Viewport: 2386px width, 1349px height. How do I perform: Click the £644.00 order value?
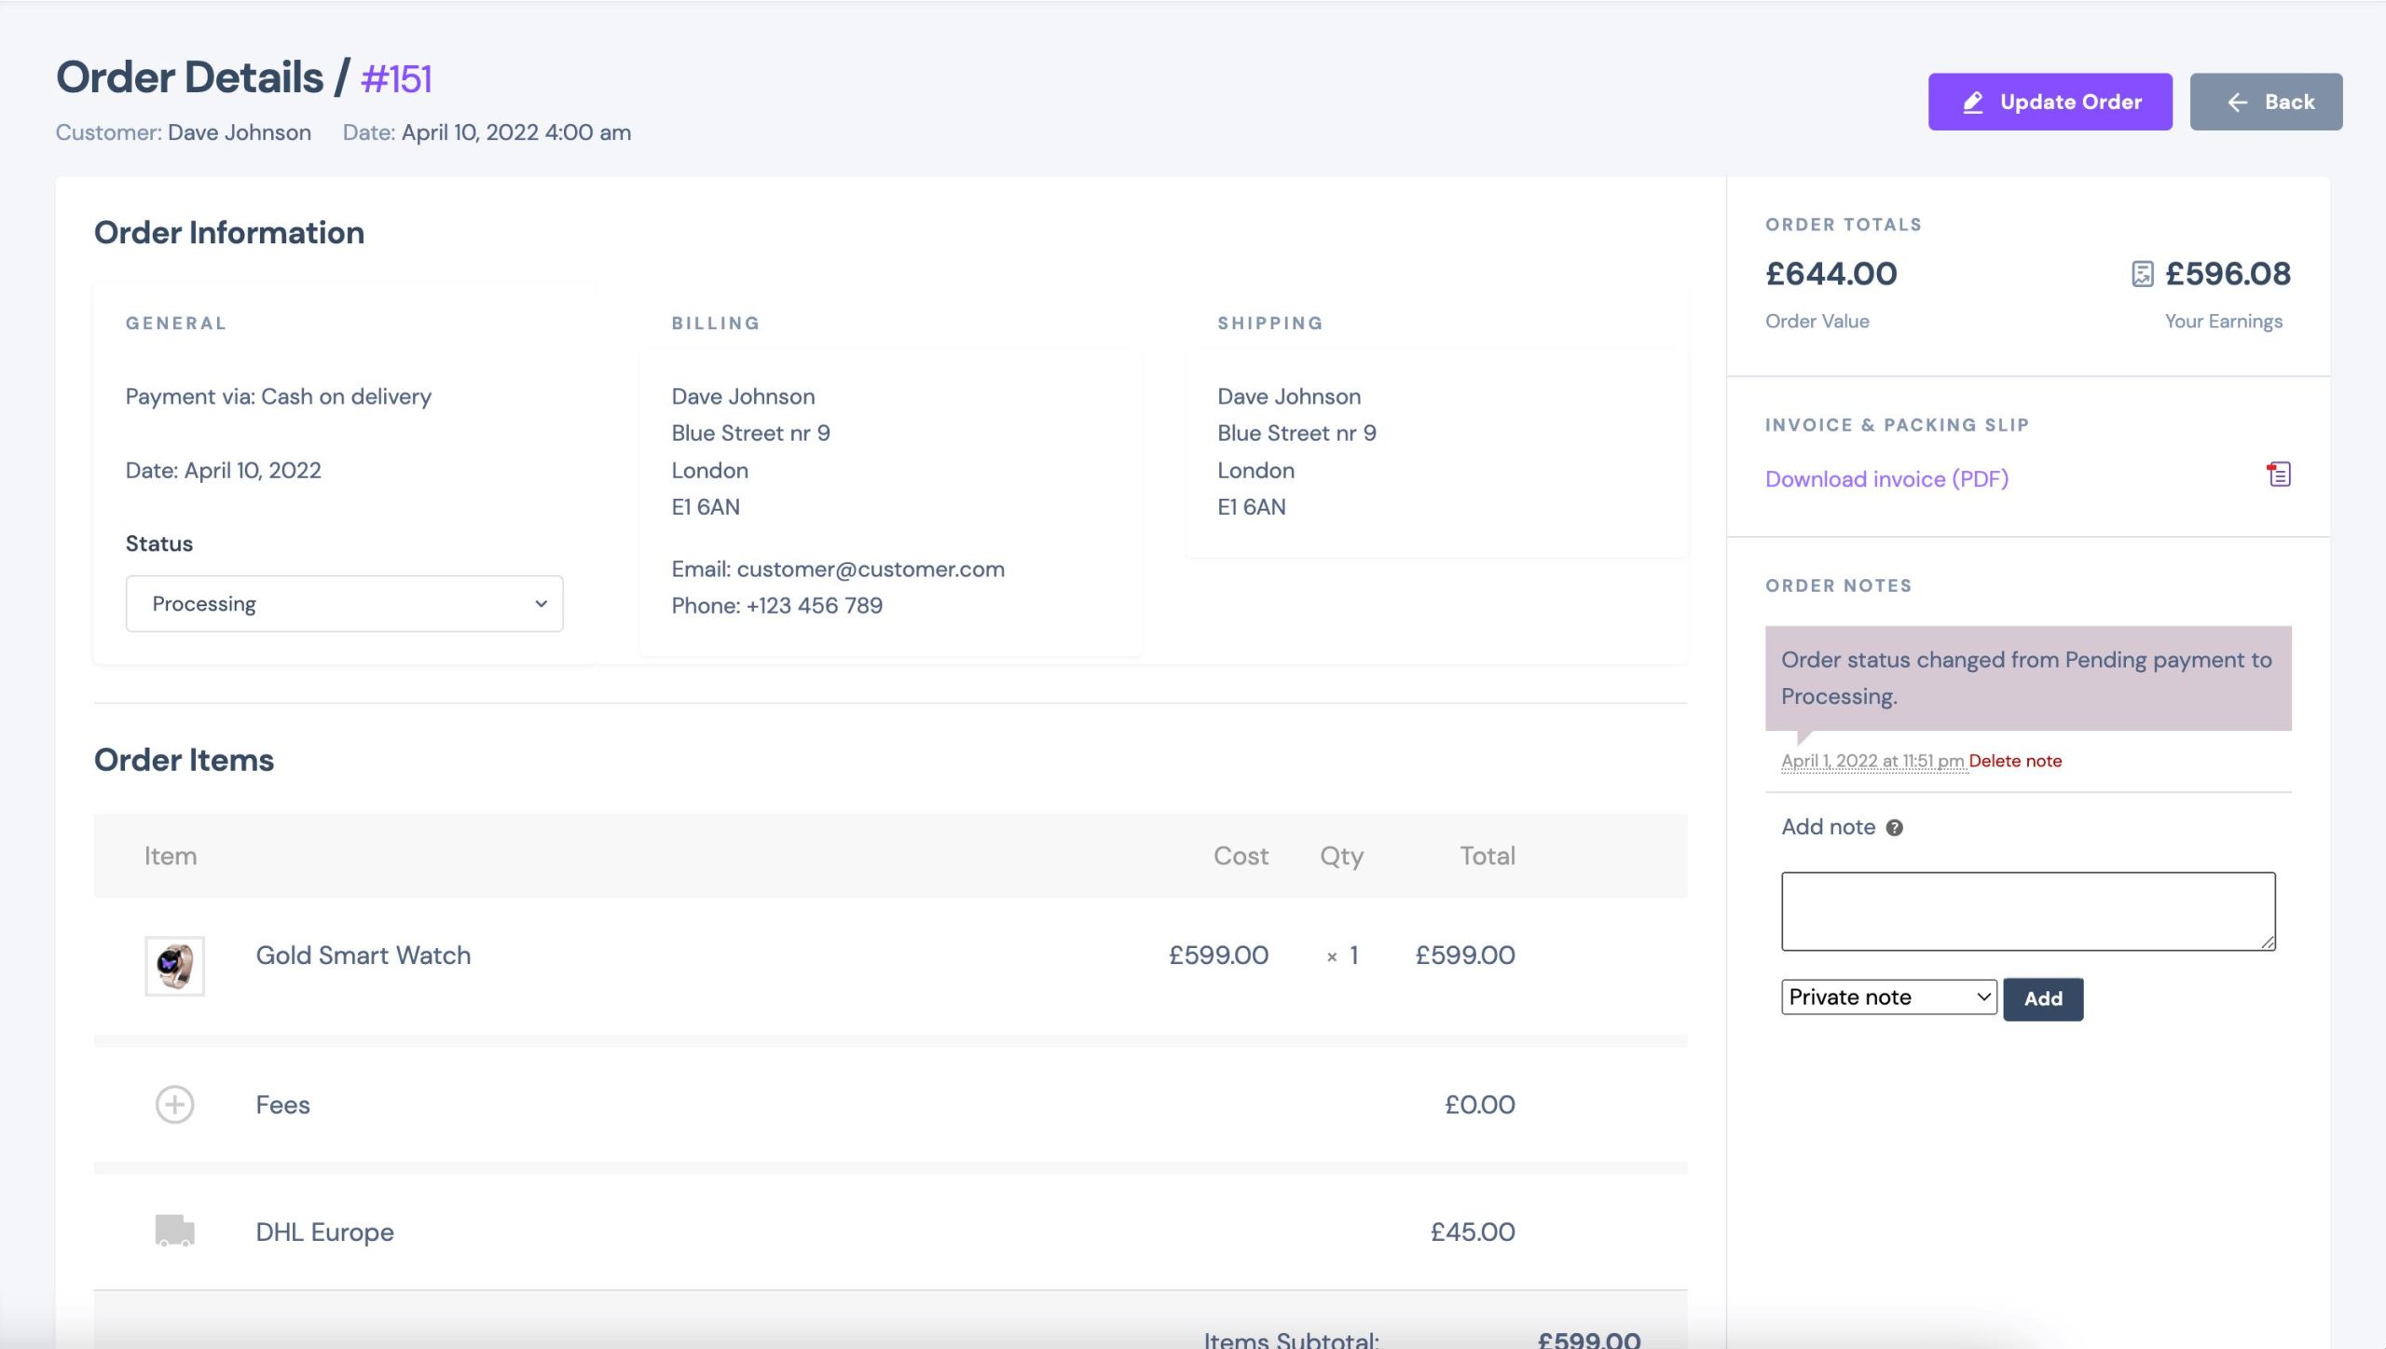pyautogui.click(x=1831, y=273)
